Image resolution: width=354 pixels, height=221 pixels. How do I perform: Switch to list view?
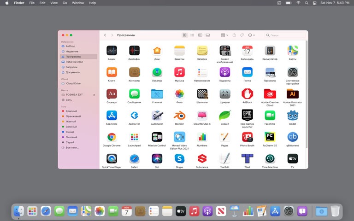(x=192, y=35)
